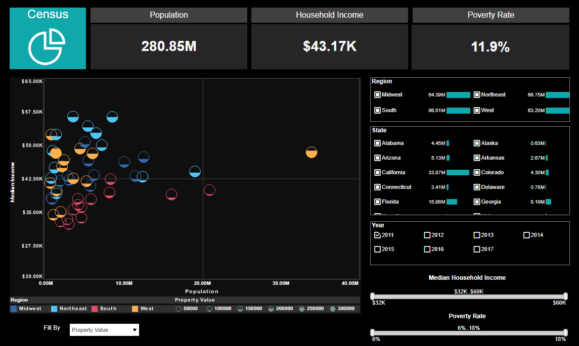Check the Florida state checkbox
Screen dimensions: 579x346
377,202
